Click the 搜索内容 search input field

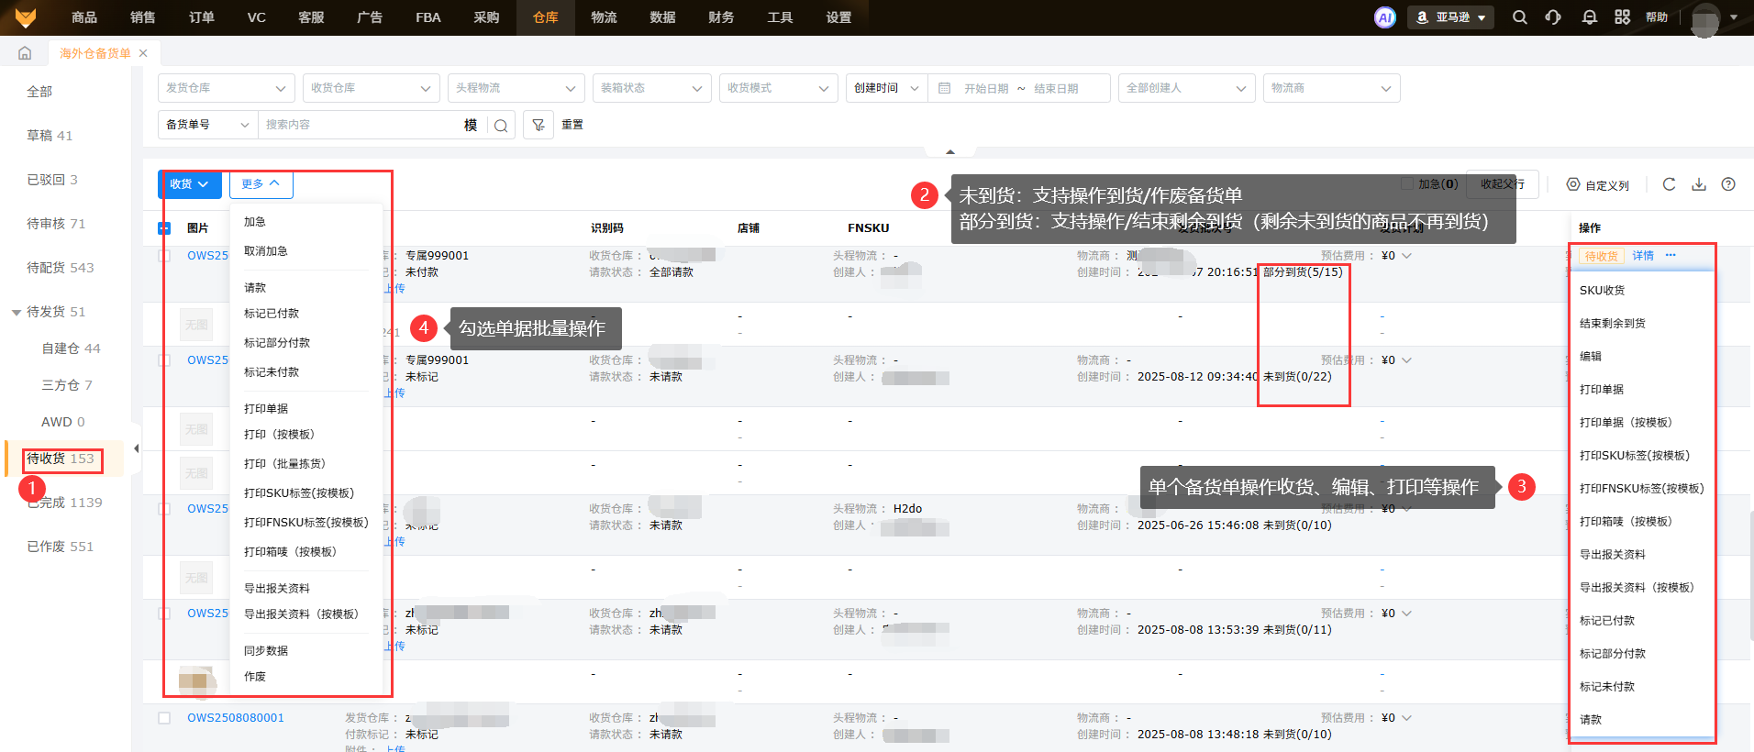point(358,125)
